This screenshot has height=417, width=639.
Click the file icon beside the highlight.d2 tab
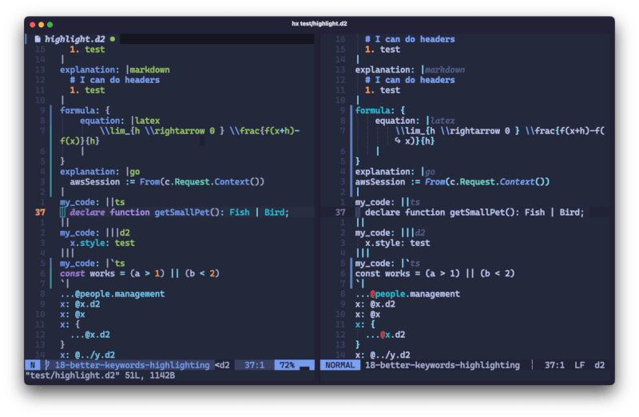click(x=38, y=38)
